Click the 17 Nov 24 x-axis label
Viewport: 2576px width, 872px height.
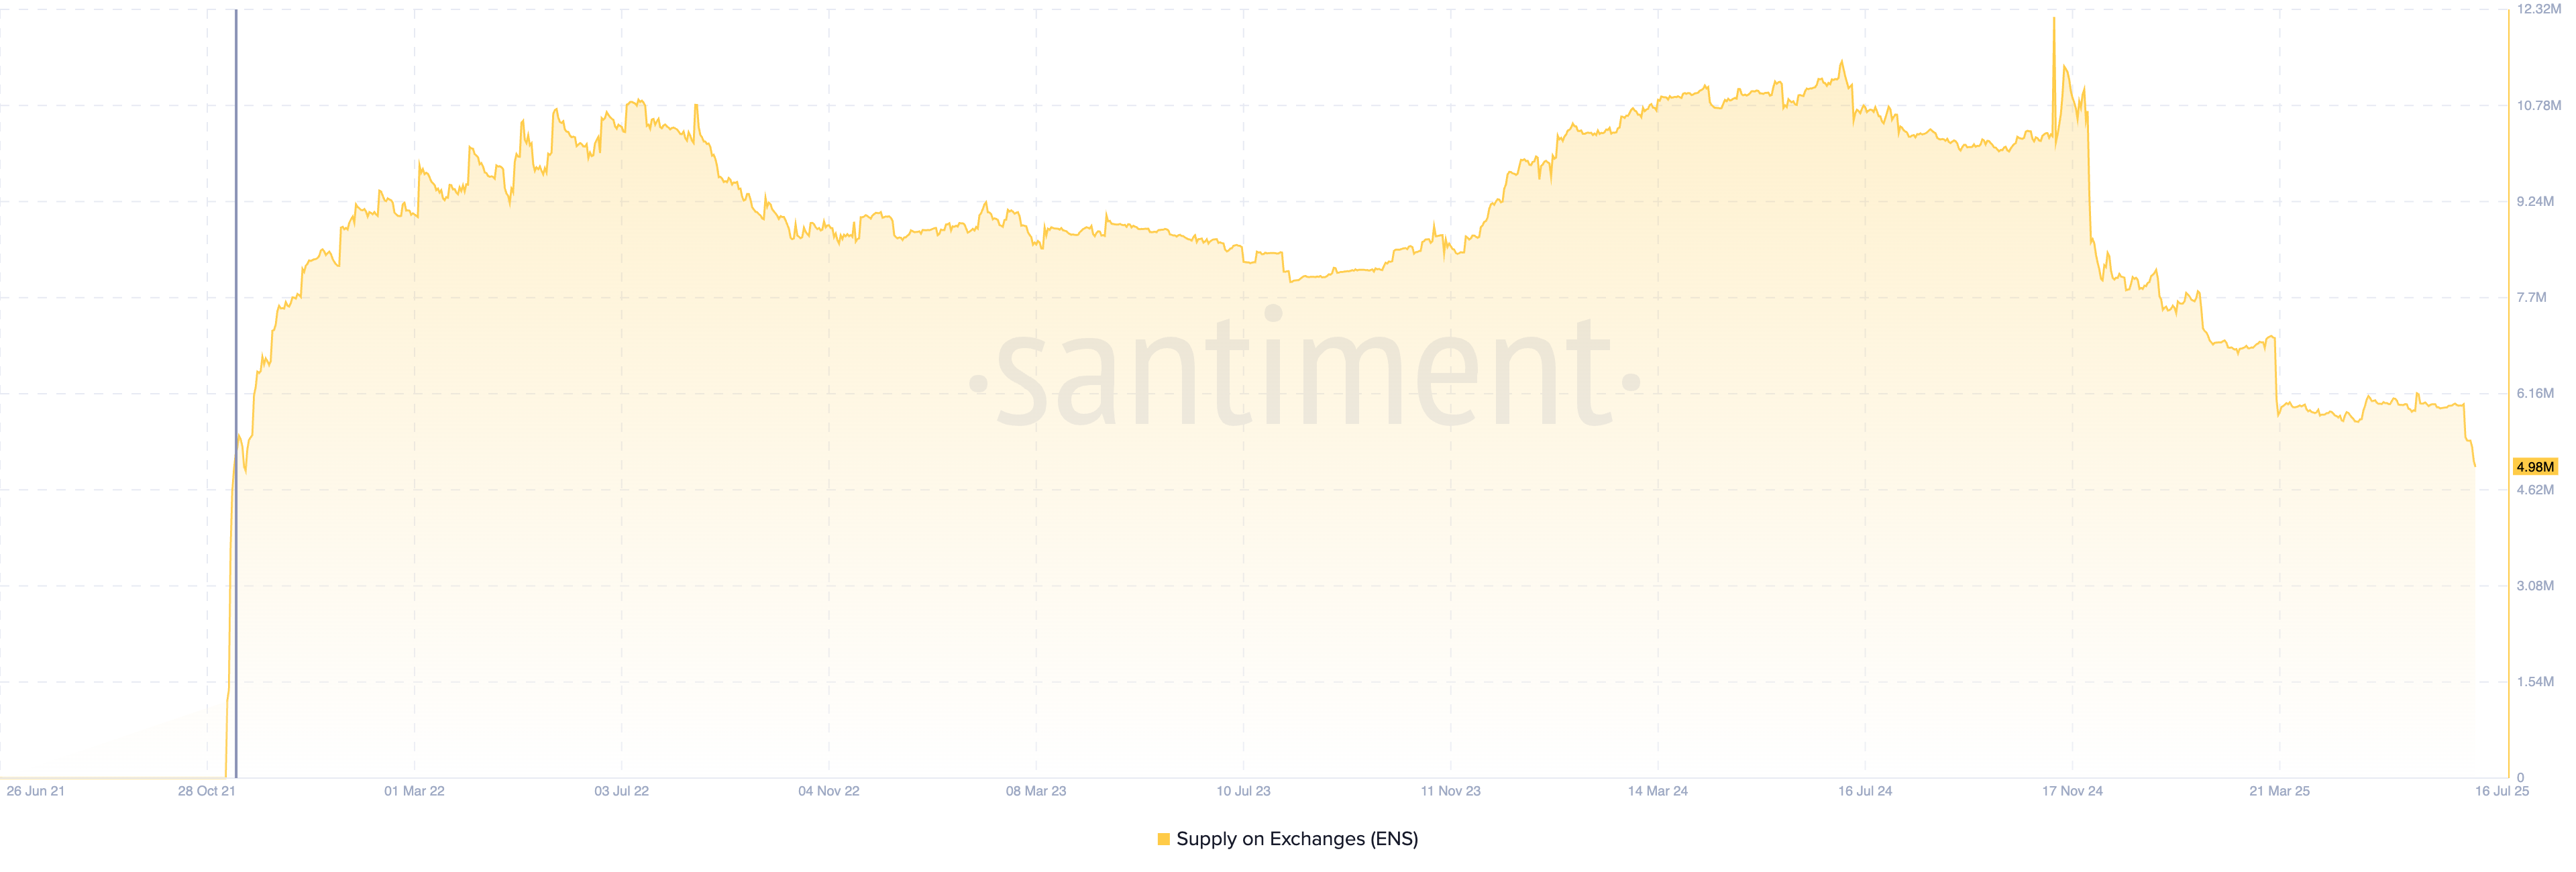(x=2072, y=791)
